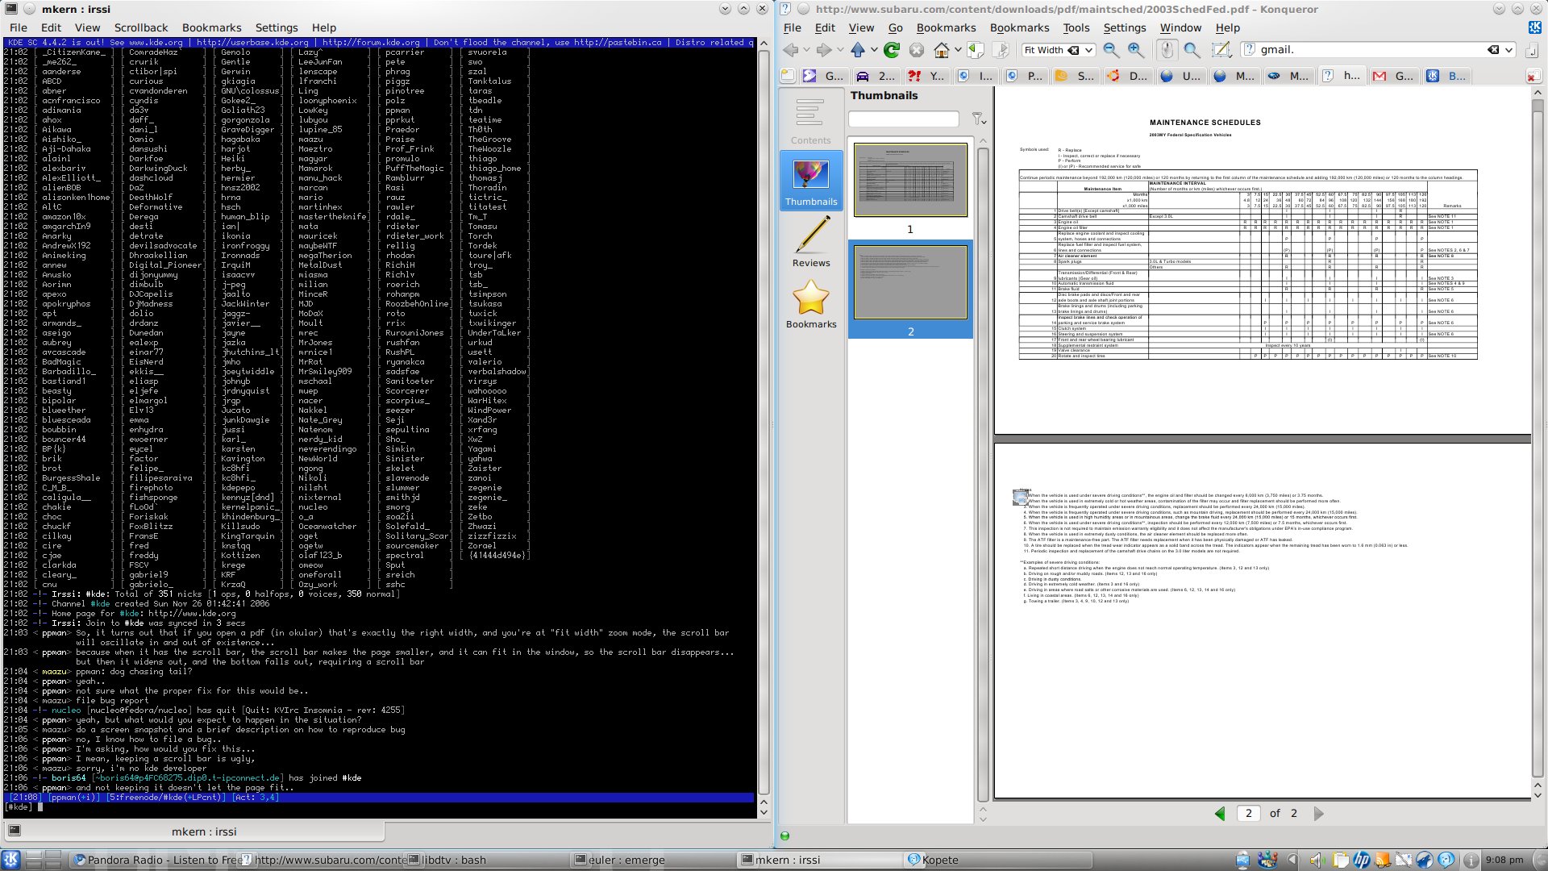This screenshot has width=1548, height=871.
Task: Select the mouse browse tool
Action: point(1167,50)
